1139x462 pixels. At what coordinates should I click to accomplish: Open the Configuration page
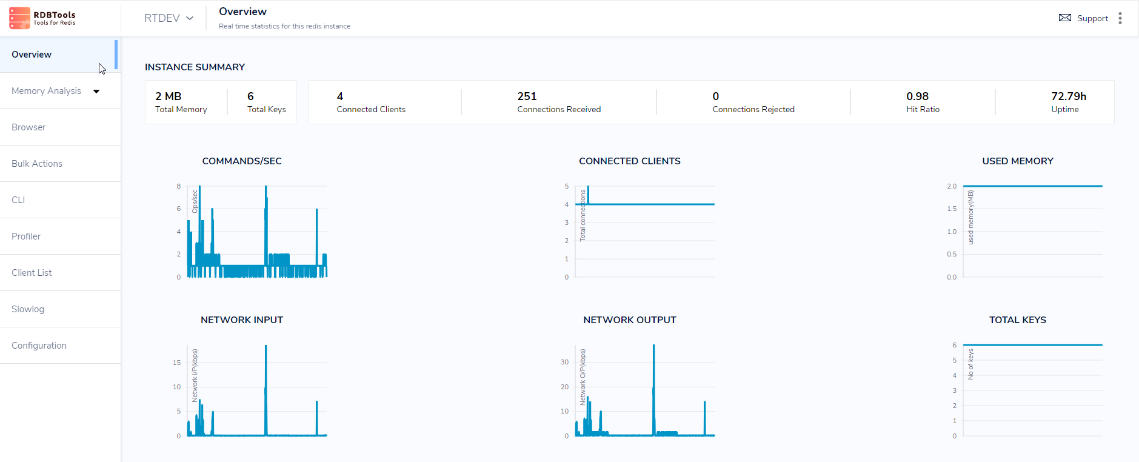39,346
